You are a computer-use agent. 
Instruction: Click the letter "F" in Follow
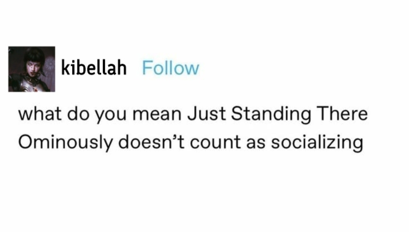146,69
